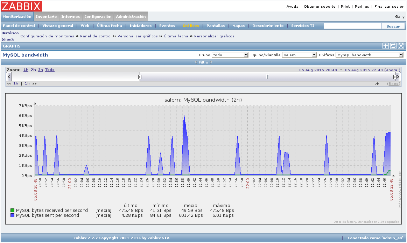Screen dimensions: 407x243
Task: Click green MySQL bytes received legend swatch
Action: (x=12, y=211)
